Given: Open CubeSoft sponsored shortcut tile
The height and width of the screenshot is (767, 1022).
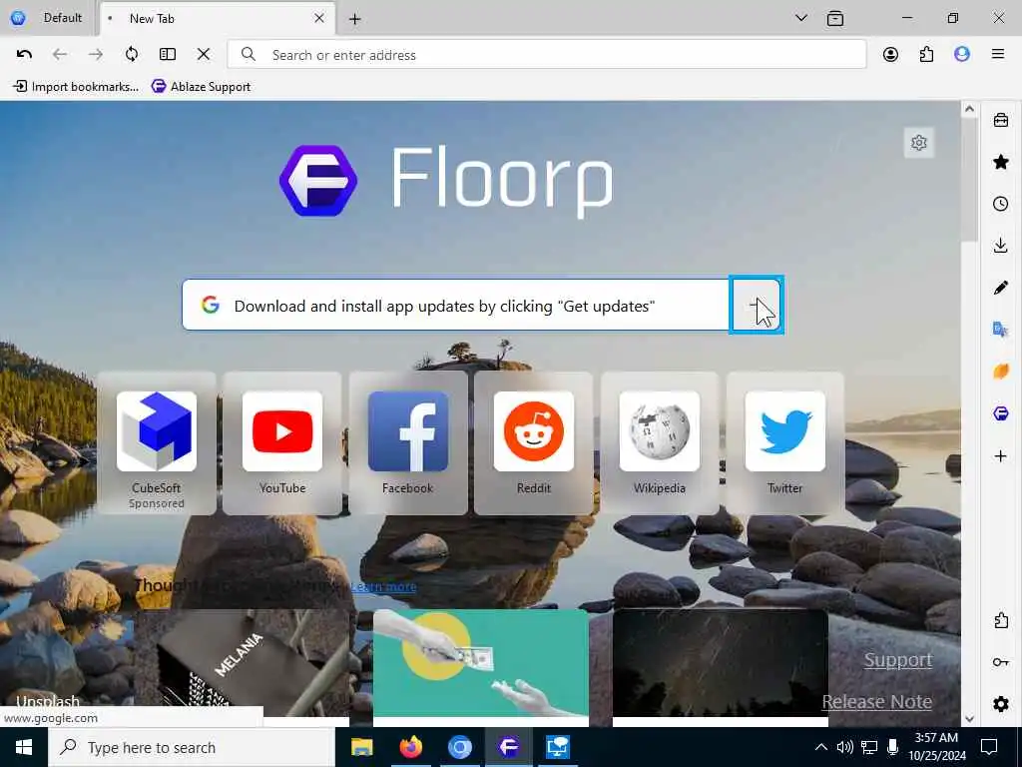Looking at the screenshot, I should coord(157,443).
